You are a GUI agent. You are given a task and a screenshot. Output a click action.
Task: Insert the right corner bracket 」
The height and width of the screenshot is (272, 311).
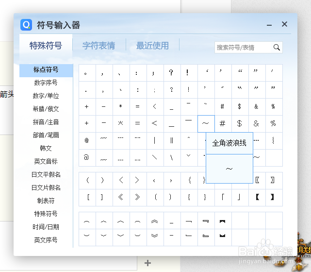[x=240, y=198]
